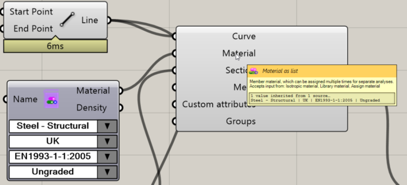Click the Line output parameter
This screenshot has width=407, height=185.
pyautogui.click(x=90, y=20)
